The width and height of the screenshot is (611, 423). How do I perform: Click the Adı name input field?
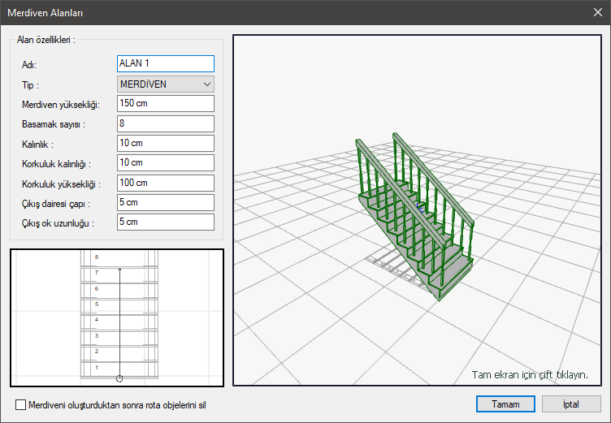coord(165,64)
